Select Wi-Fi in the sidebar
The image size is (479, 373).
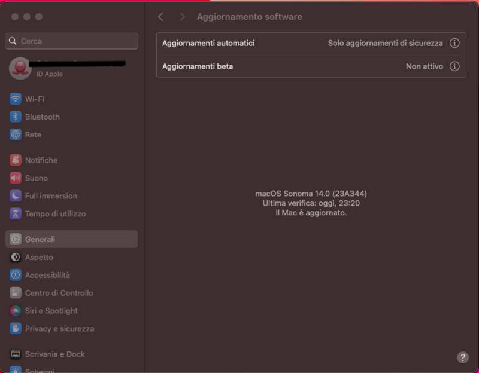tap(71, 99)
